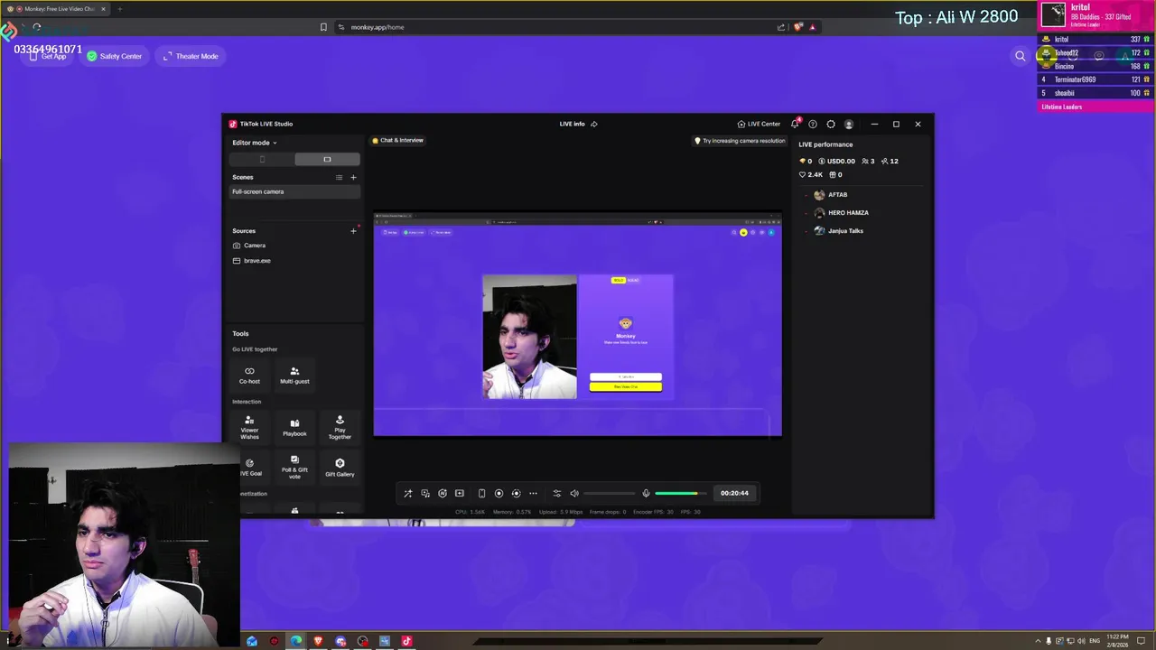This screenshot has width=1156, height=650.
Task: Select viewer AFTAB in performance list
Action: point(830,195)
